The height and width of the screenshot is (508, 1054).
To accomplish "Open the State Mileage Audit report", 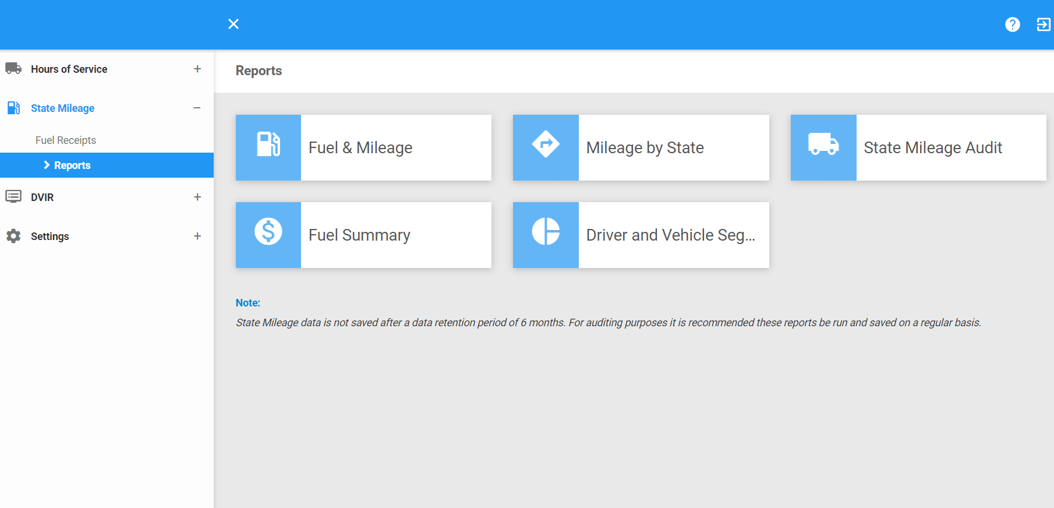I will (x=918, y=147).
